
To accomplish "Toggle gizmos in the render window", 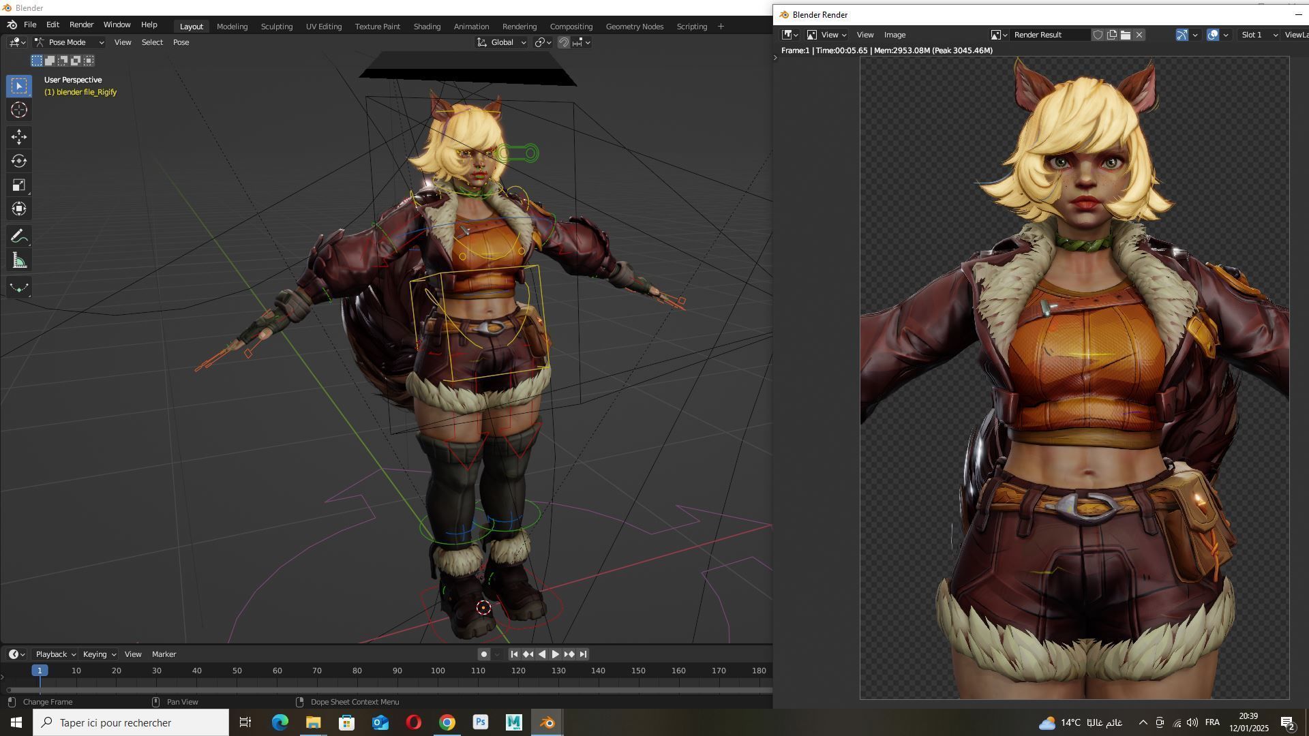I will (1182, 35).
